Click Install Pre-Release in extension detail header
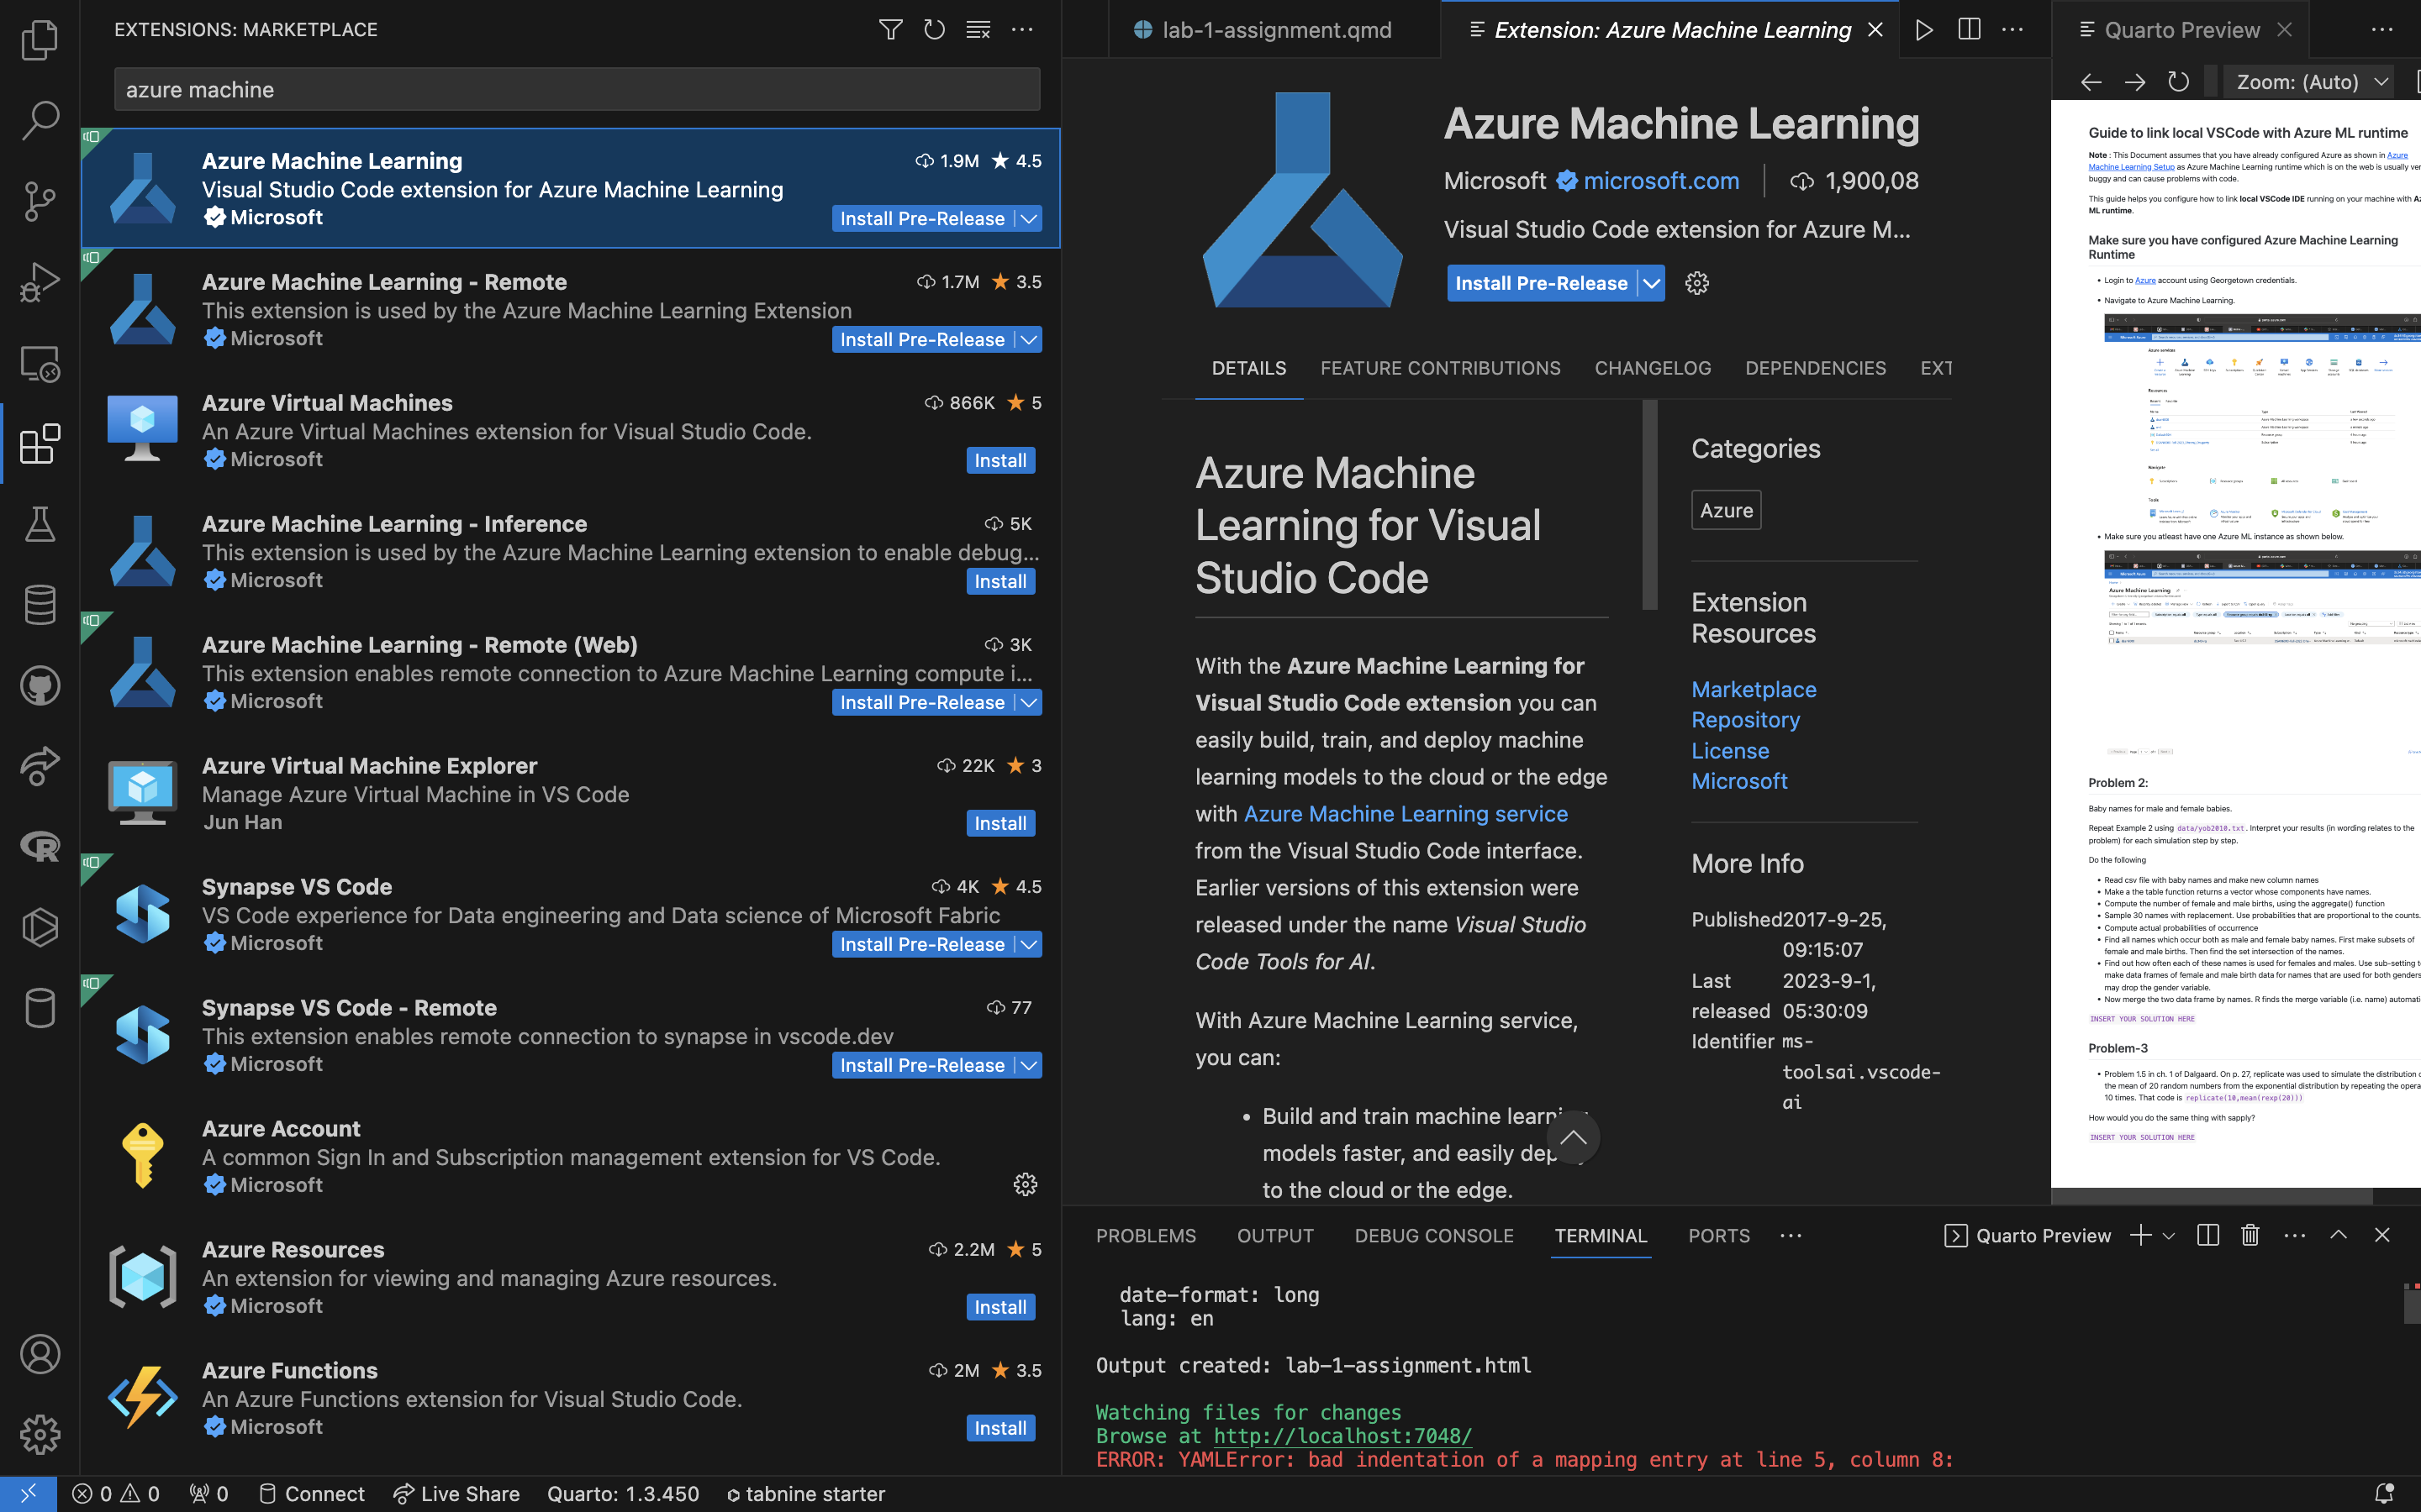The image size is (2421, 1512). [x=1541, y=283]
